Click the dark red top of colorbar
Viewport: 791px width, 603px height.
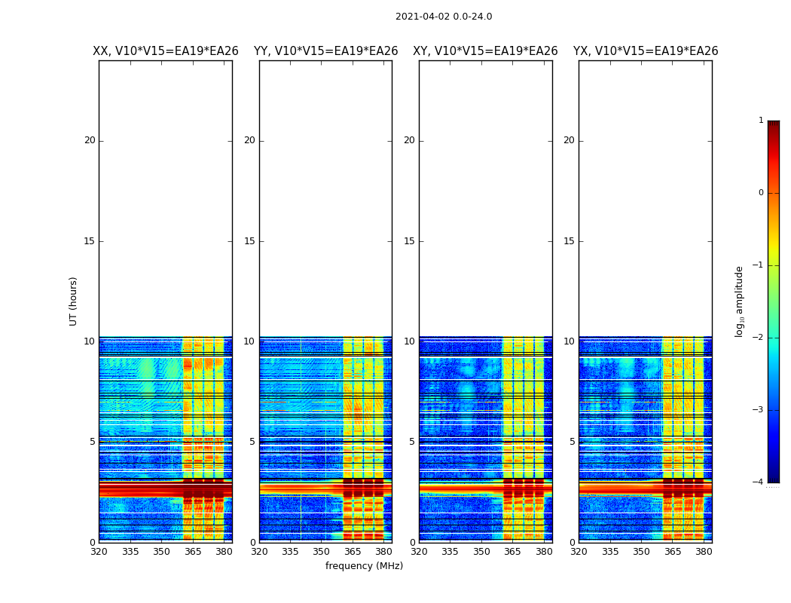click(x=774, y=125)
